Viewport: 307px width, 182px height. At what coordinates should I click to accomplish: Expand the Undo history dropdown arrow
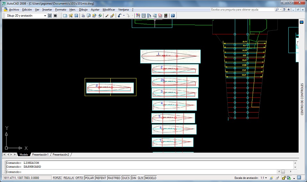pos(124,16)
